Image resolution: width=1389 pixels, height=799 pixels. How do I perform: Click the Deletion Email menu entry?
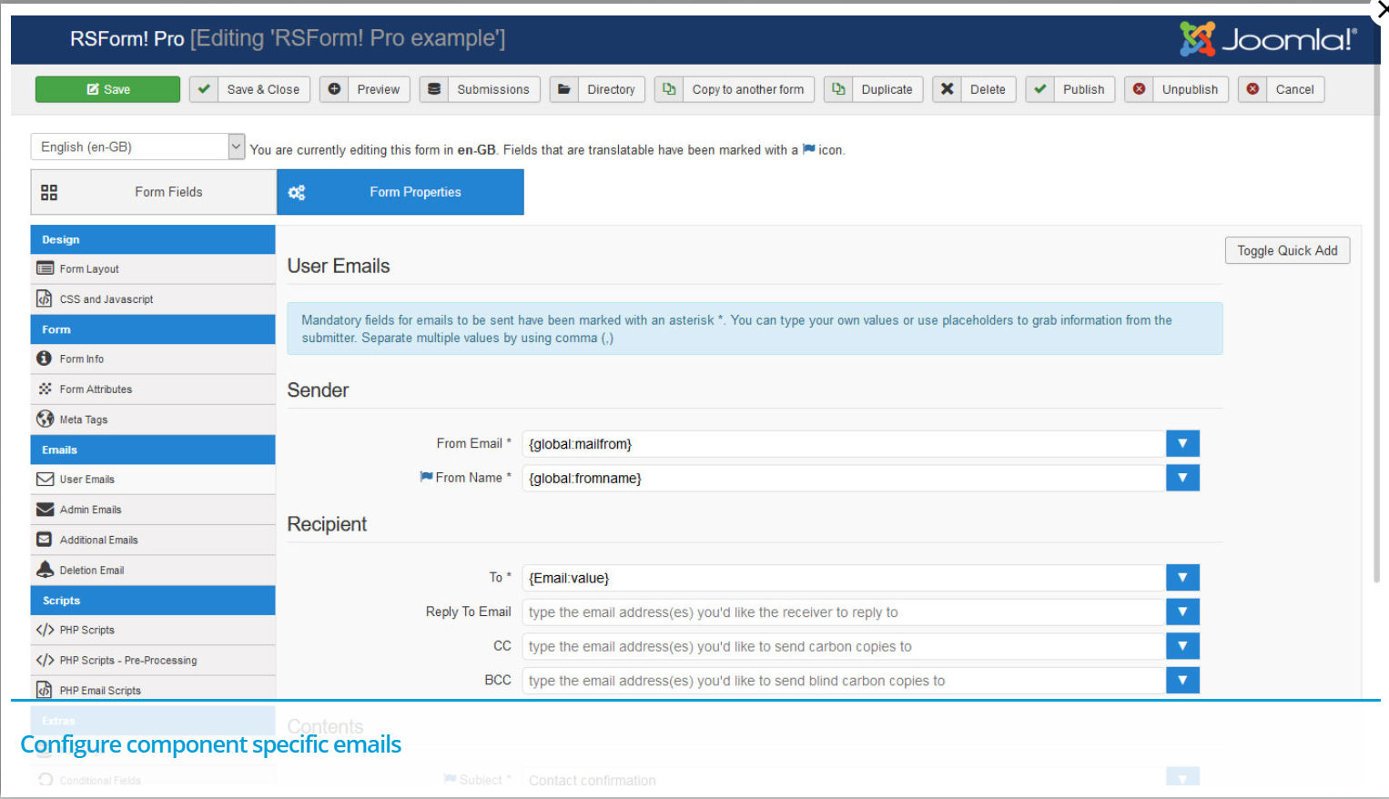pos(153,570)
